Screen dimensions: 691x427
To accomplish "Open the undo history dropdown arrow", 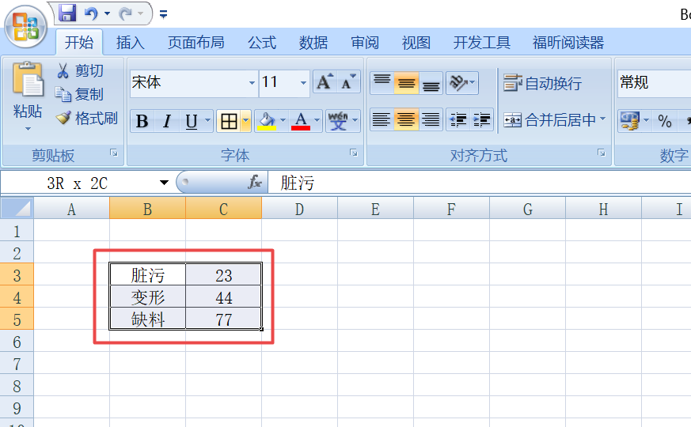I will coord(107,13).
